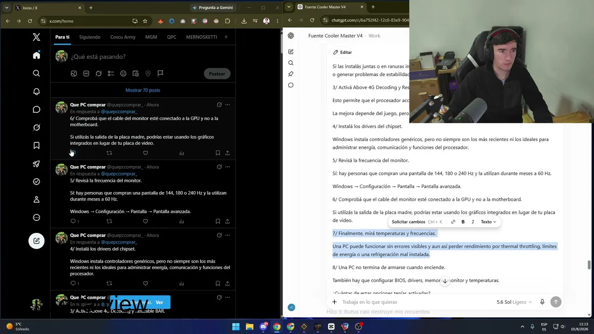This screenshot has height=334, width=594.
Task: Show hidden icons in system tray
Action: [522, 327]
